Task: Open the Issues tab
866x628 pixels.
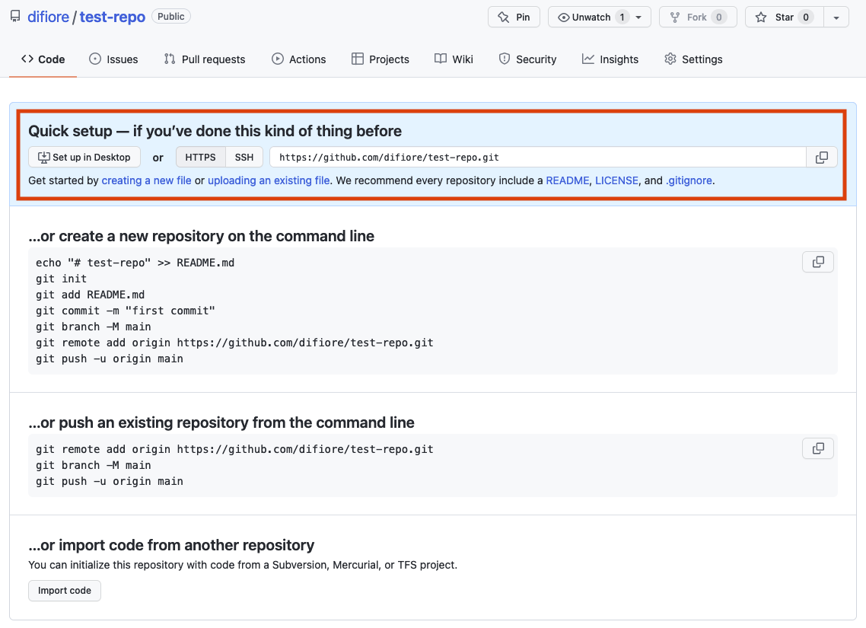Action: coord(113,59)
